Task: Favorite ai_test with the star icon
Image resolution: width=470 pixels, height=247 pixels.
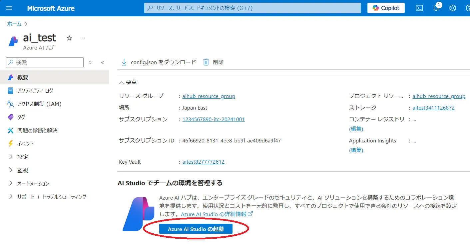Action: click(69, 38)
